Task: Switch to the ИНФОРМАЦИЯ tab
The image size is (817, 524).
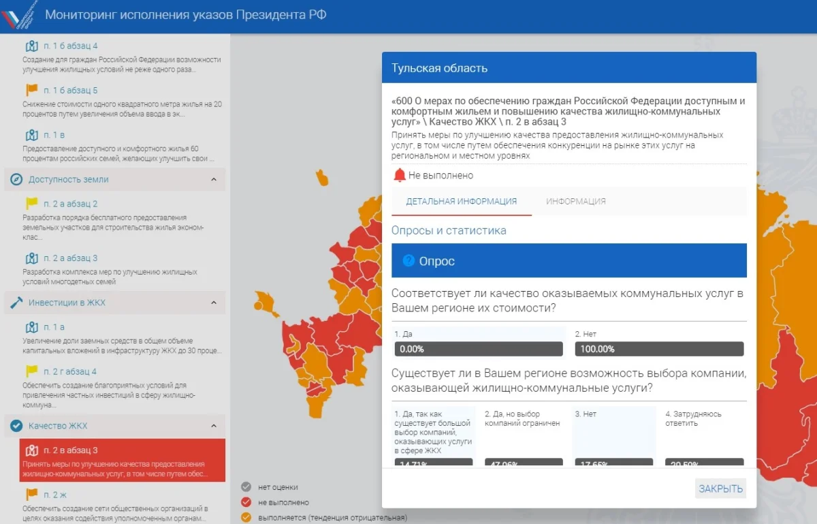Action: pyautogui.click(x=575, y=202)
